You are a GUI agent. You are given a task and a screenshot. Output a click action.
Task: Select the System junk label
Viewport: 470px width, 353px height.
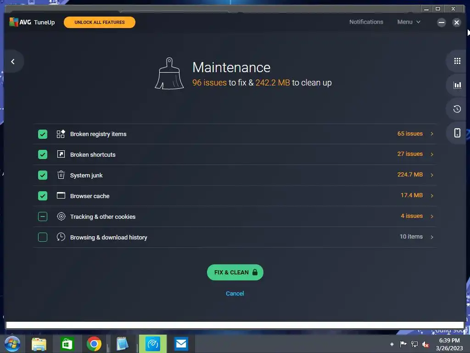pyautogui.click(x=86, y=175)
